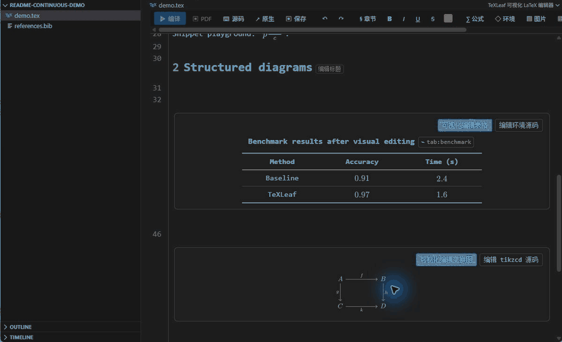Click 编辑 tikzcd 源码 button
This screenshot has height=342, width=562.
[x=510, y=260]
